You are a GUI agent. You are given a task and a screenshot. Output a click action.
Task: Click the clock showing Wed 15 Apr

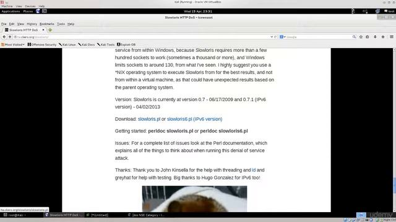pos(198,11)
